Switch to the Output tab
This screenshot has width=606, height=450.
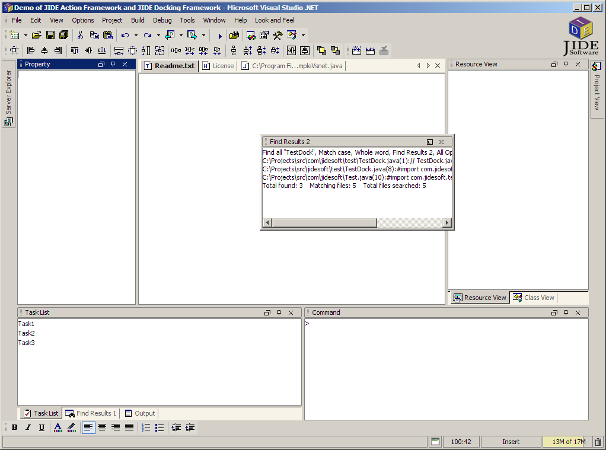pyautogui.click(x=140, y=413)
